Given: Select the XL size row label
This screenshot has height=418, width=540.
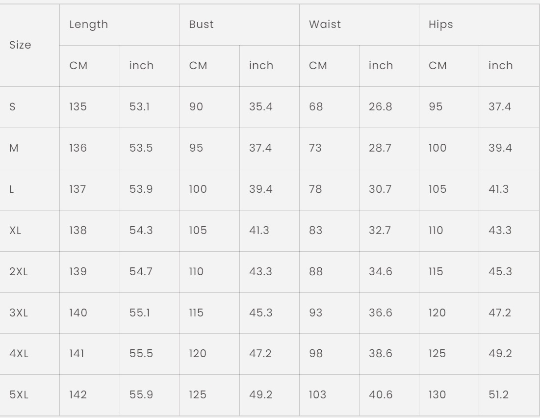Looking at the screenshot, I should [x=15, y=231].
